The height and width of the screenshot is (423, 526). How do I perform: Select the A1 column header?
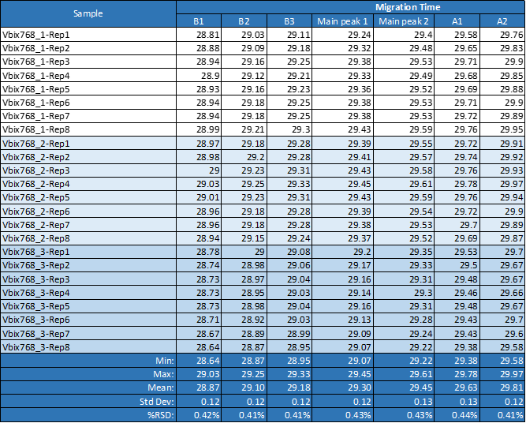(457, 21)
